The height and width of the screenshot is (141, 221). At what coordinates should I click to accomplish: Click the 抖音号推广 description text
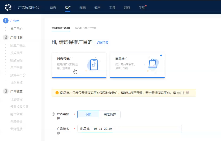click(x=67, y=66)
